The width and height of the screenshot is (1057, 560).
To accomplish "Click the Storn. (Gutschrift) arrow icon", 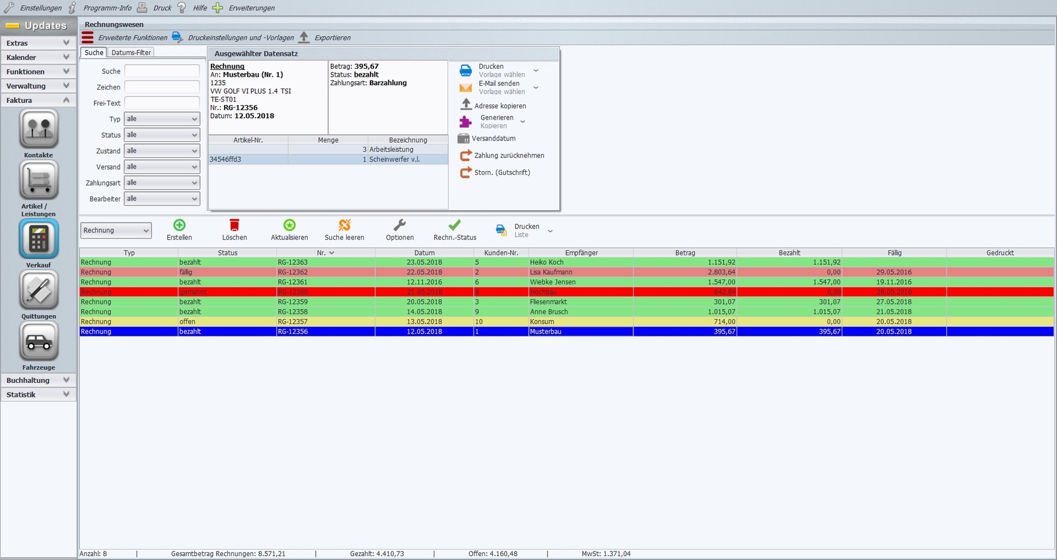I will (466, 172).
